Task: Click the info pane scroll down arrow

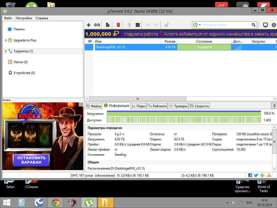Action: pyautogui.click(x=274, y=169)
